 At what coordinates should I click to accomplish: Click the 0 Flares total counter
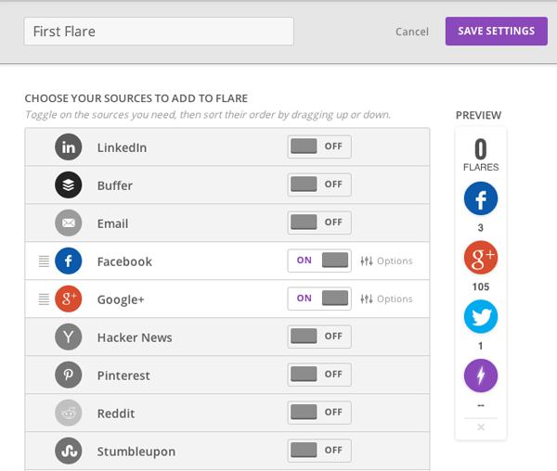tap(481, 155)
